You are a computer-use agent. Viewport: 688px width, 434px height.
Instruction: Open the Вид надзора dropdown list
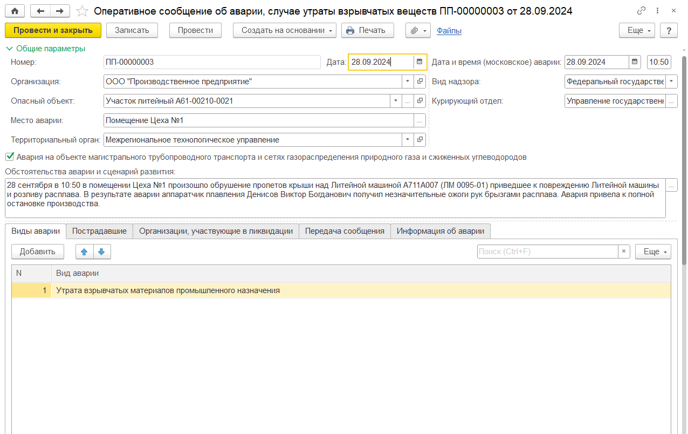(671, 82)
